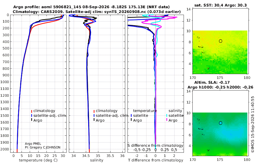Image resolution: width=255 pixels, height=164 pixels.
Task: Click red climatology legend marker in temperature panel
Action: click(31, 111)
